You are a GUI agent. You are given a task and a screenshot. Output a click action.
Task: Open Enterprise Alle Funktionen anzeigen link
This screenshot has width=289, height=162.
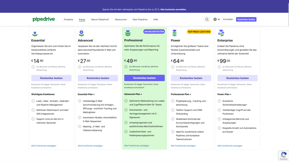230,146
